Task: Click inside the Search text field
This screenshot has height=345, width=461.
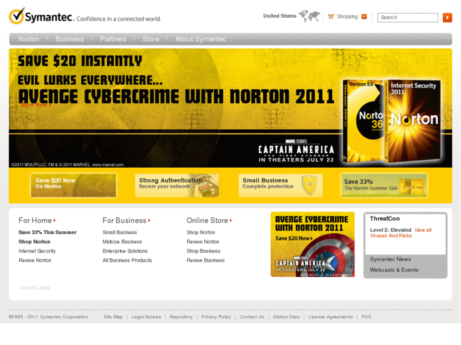Action: (x=407, y=18)
